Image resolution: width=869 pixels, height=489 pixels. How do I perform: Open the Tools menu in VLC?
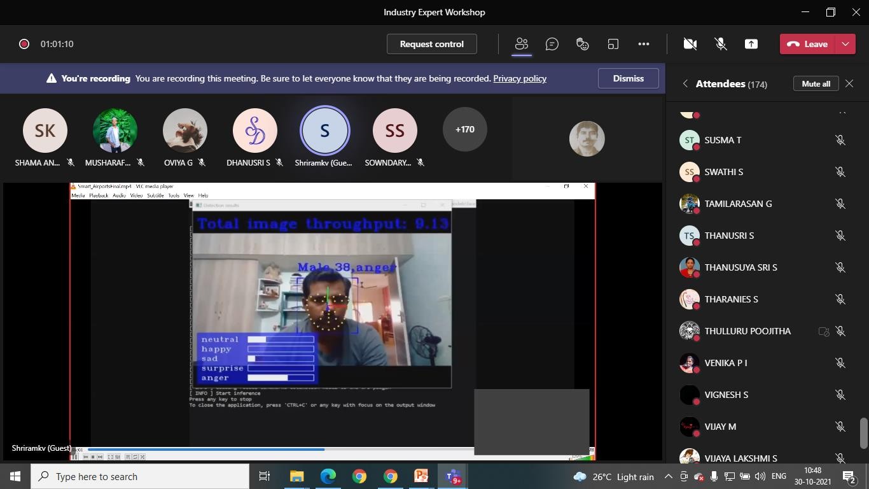pyautogui.click(x=174, y=195)
